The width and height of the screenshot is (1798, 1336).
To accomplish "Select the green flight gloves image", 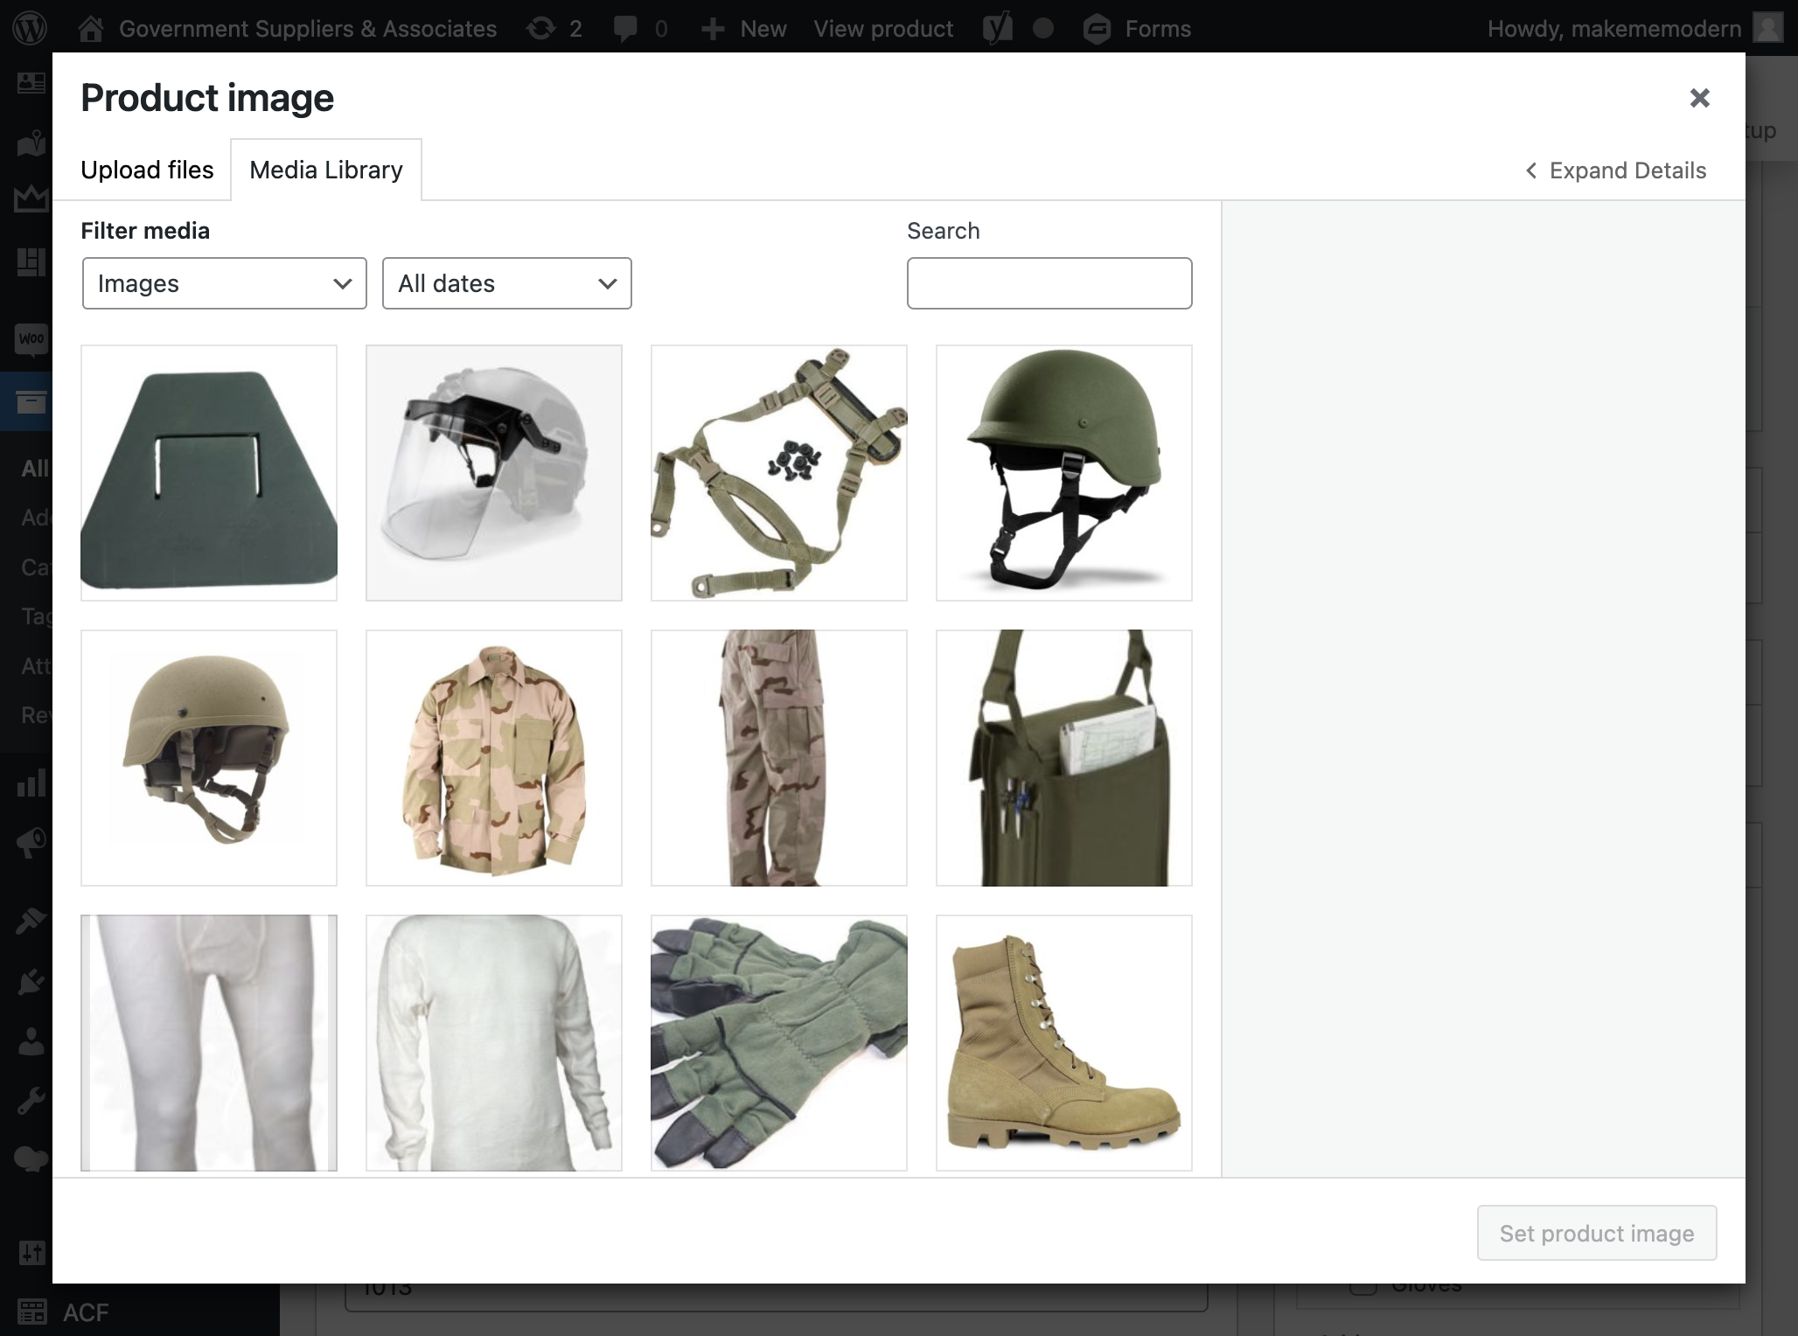I will pos(779,1043).
